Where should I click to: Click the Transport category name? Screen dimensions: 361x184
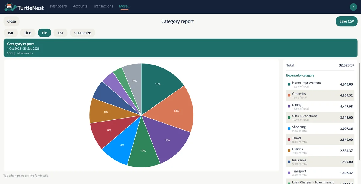coord(299,171)
